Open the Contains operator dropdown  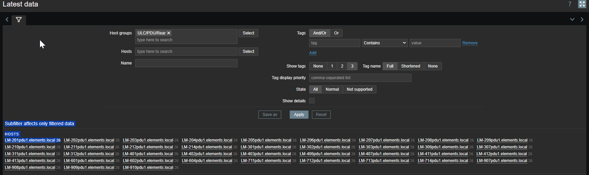coord(385,43)
